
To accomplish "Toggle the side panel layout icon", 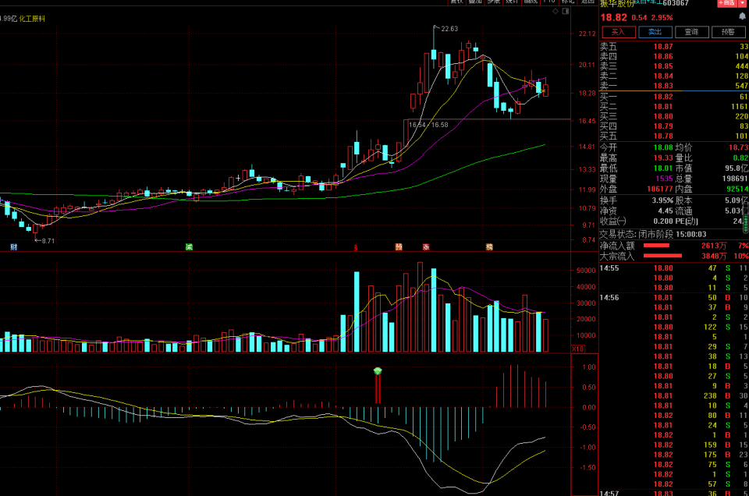I will coord(566,11).
